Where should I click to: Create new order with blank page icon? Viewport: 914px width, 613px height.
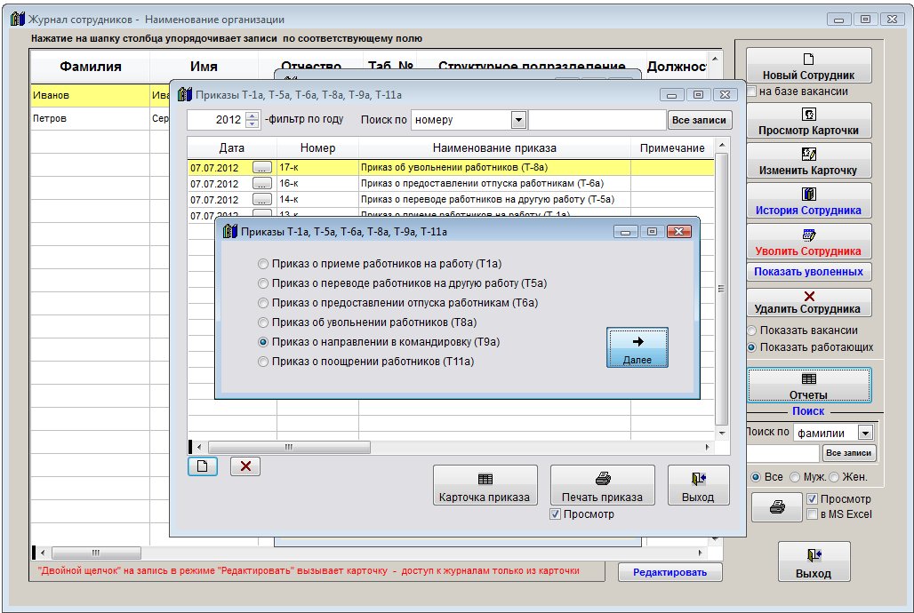(202, 466)
